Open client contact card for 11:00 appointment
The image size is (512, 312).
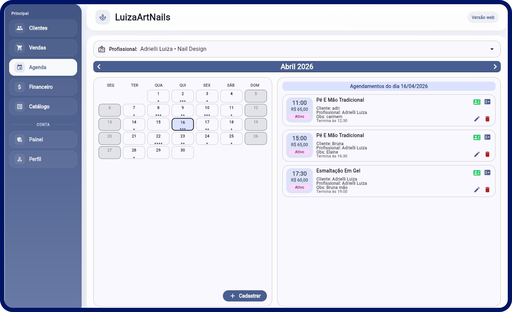pos(477,102)
